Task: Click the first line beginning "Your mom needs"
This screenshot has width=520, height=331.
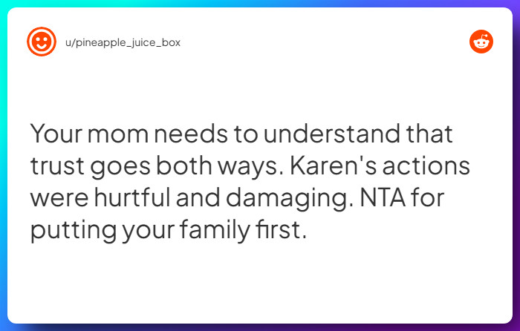Action: pyautogui.click(x=241, y=134)
